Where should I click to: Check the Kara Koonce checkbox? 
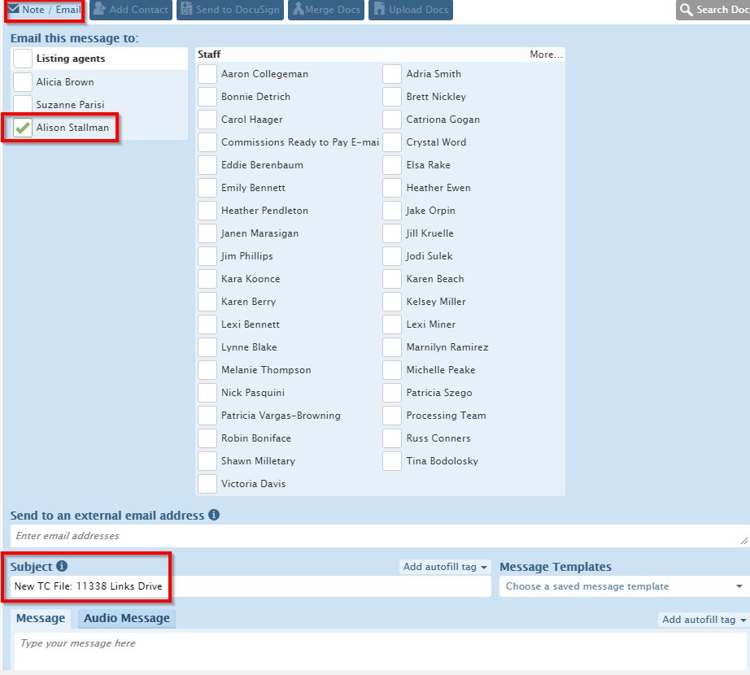pyautogui.click(x=207, y=279)
